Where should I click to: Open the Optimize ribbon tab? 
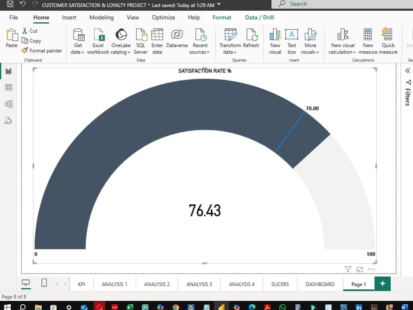[163, 17]
